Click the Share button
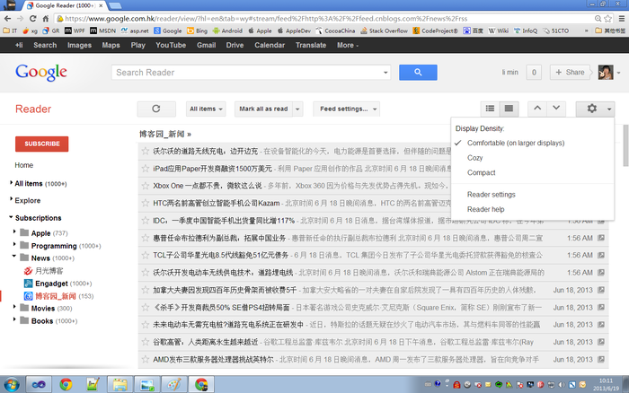Viewport: 629px width, 393px height. (570, 72)
